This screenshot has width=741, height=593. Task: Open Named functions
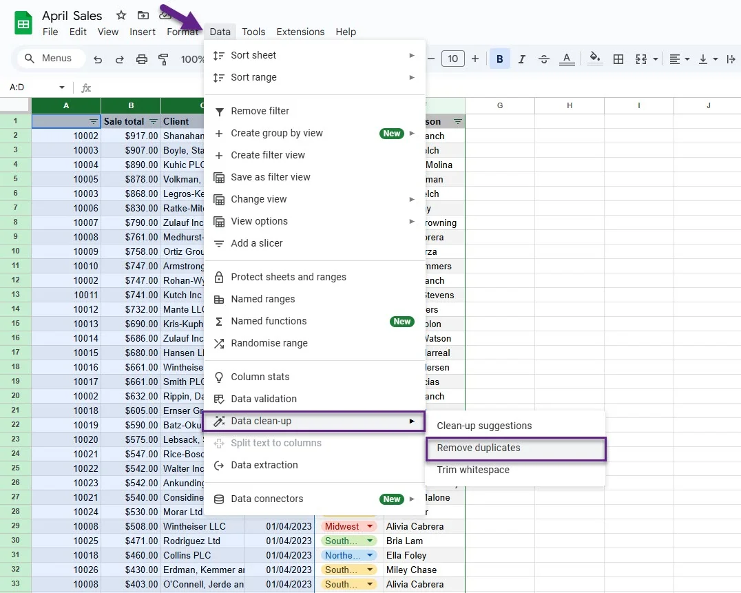click(314, 322)
